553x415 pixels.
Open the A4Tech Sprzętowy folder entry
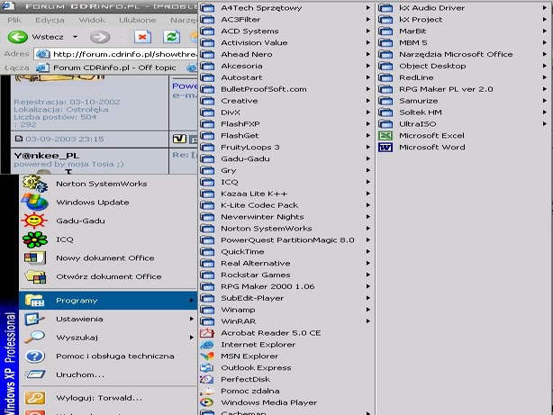[286, 8]
